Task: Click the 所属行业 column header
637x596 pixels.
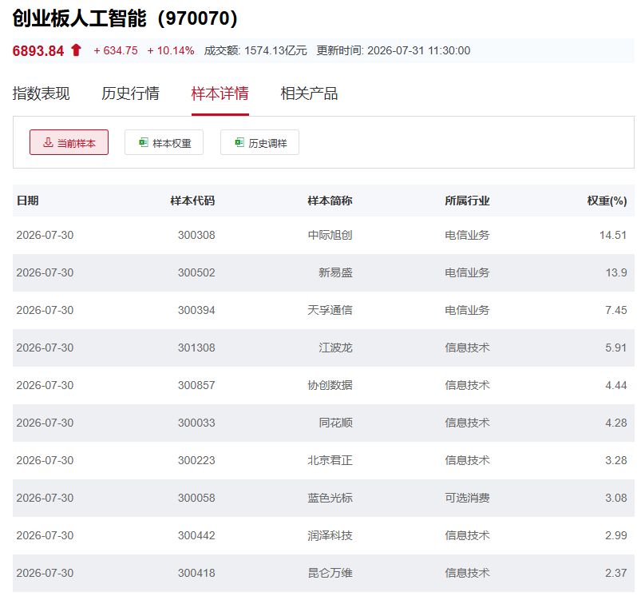Action: [467, 201]
